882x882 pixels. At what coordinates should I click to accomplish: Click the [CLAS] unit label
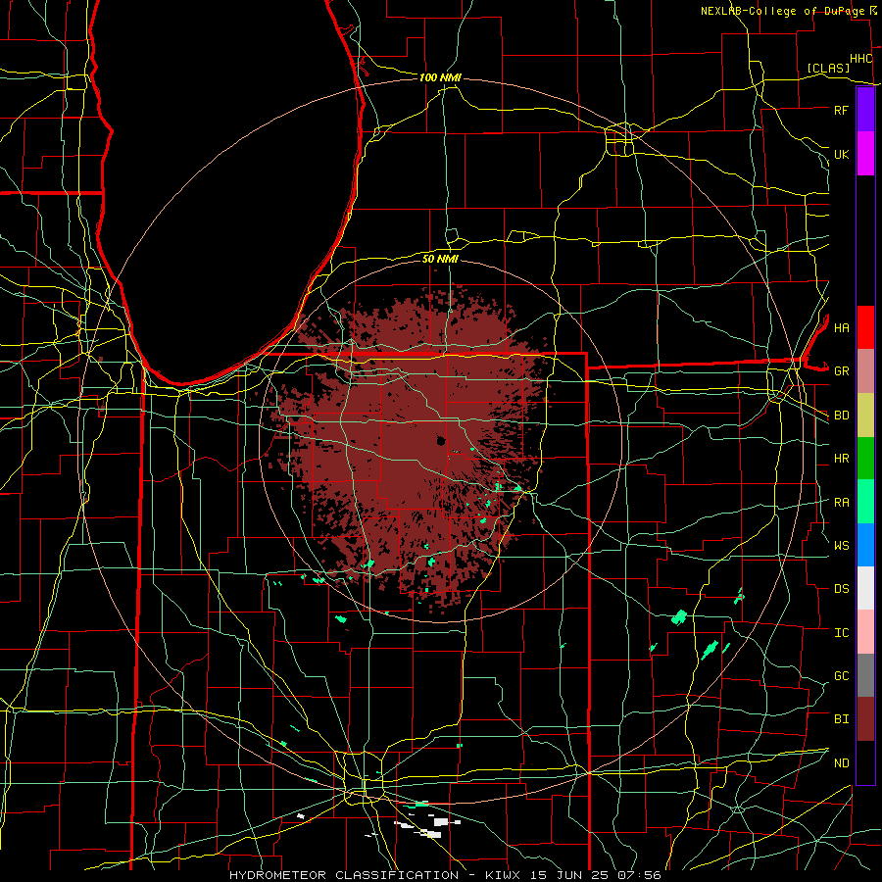coord(828,68)
